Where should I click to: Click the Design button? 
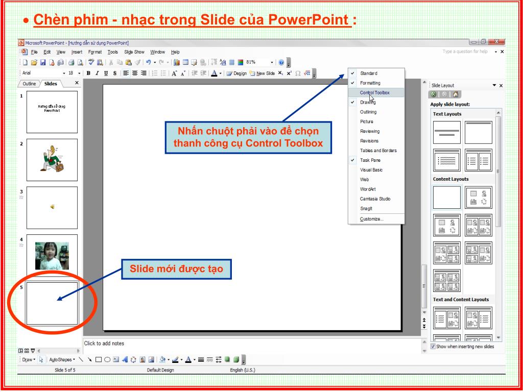236,73
